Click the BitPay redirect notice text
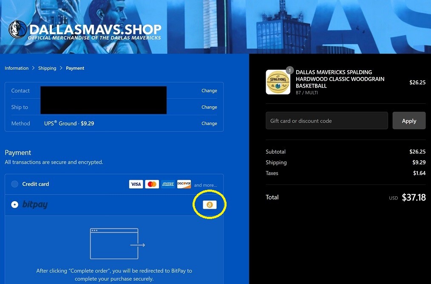 114,275
